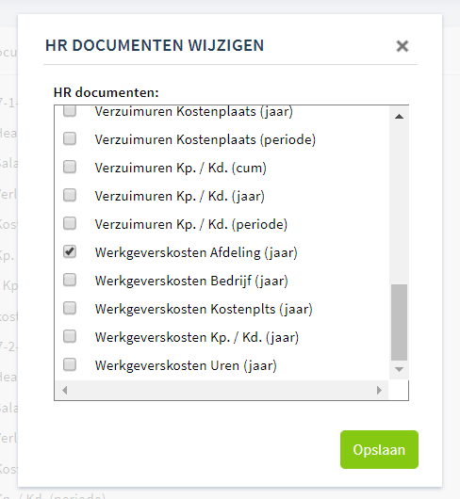Close the HR documenten wijzigen dialog

[402, 46]
